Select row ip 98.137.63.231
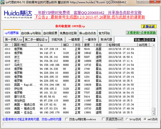Screen dimensions: 161x129 pos(77,109)
